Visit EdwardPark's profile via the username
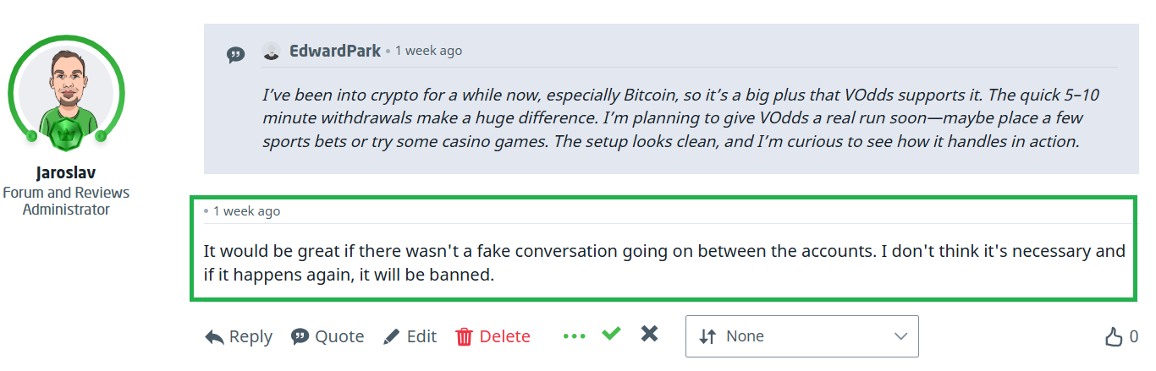This screenshot has width=1156, height=371. [x=335, y=51]
